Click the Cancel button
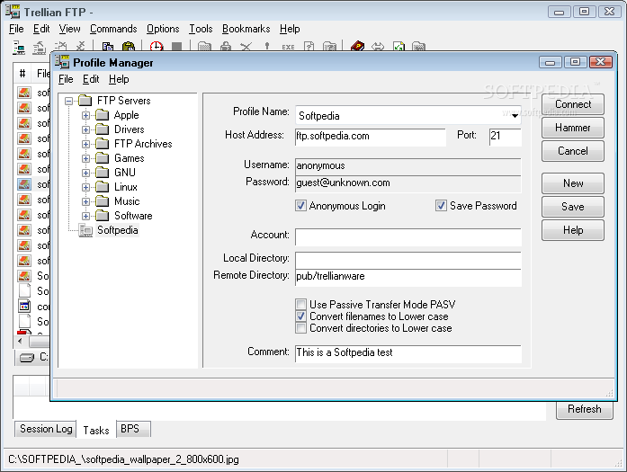The width and height of the screenshot is (627, 472). pyautogui.click(x=573, y=151)
